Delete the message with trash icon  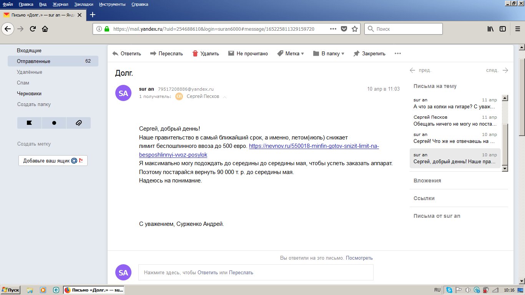point(195,53)
